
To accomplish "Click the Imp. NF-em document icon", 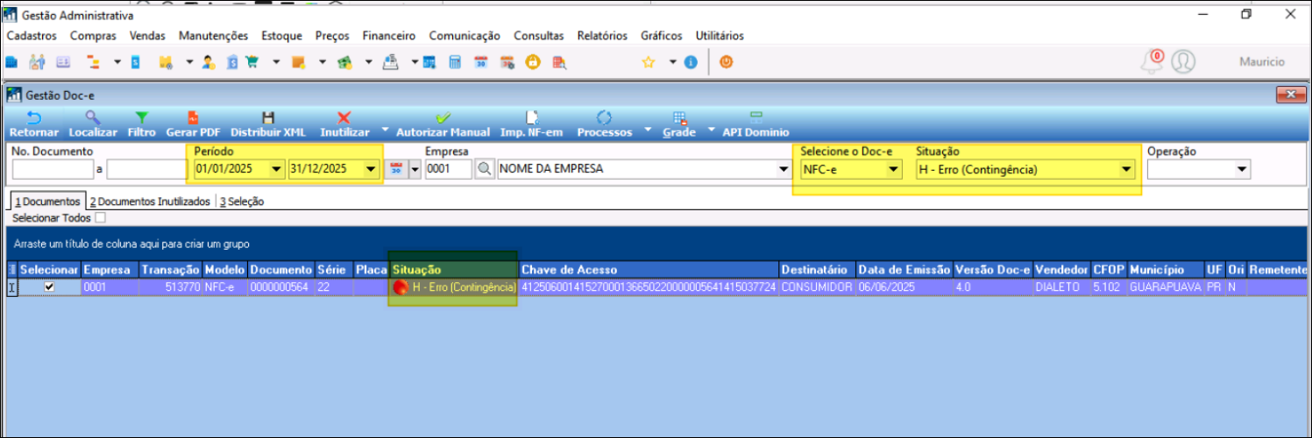I will click(531, 117).
